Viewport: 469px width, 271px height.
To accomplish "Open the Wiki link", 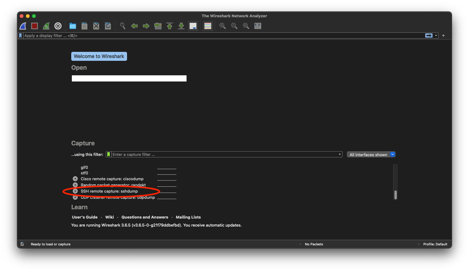I will point(109,217).
